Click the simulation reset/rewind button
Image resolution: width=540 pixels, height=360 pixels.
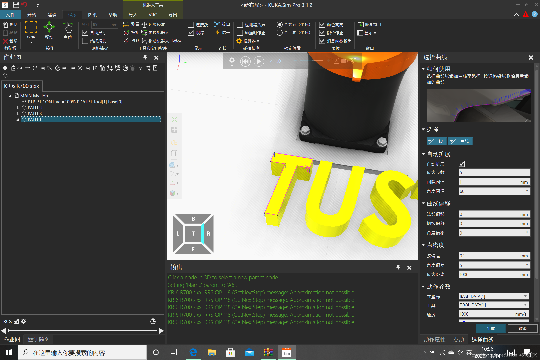tap(245, 61)
